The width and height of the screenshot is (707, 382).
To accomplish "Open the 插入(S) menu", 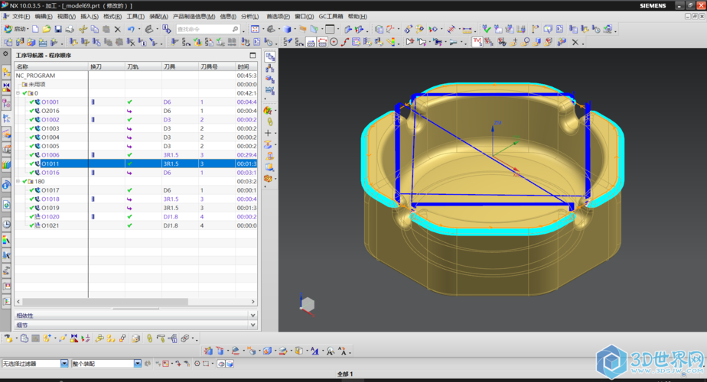I will pyautogui.click(x=90, y=16).
